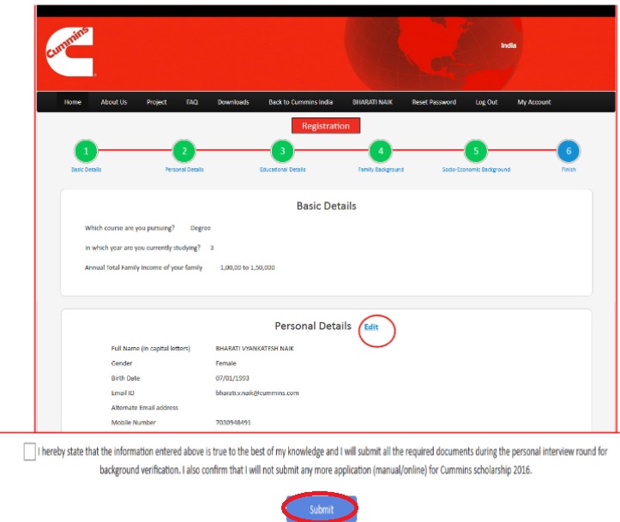Open the Home menu item
This screenshot has width=620, height=522.
pyautogui.click(x=73, y=102)
